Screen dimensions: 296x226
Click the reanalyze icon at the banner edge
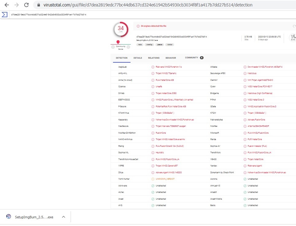pos(294,26)
